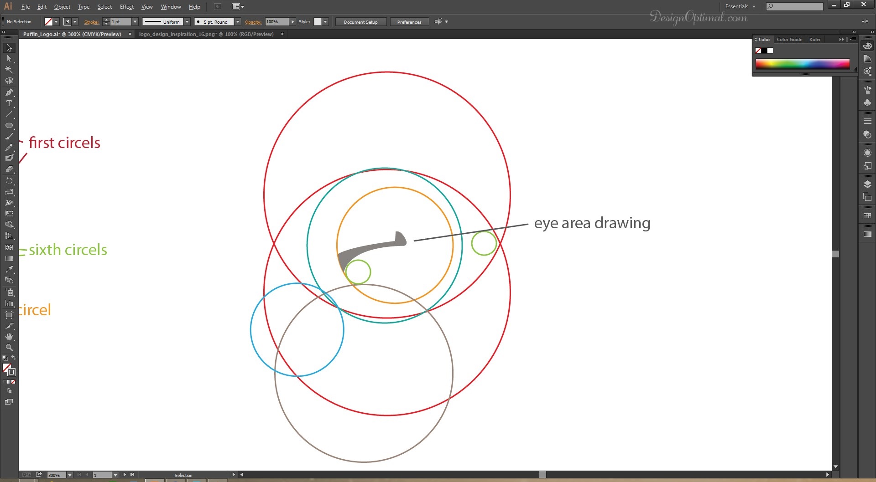Expand the stroke weight dropdown
The height and width of the screenshot is (482, 876).
(135, 22)
